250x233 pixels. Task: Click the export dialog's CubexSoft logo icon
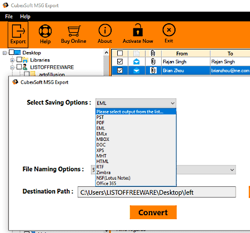click(x=15, y=82)
